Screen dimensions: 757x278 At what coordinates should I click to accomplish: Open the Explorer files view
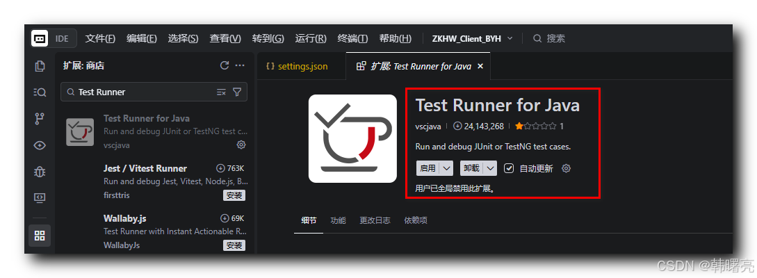coord(40,65)
